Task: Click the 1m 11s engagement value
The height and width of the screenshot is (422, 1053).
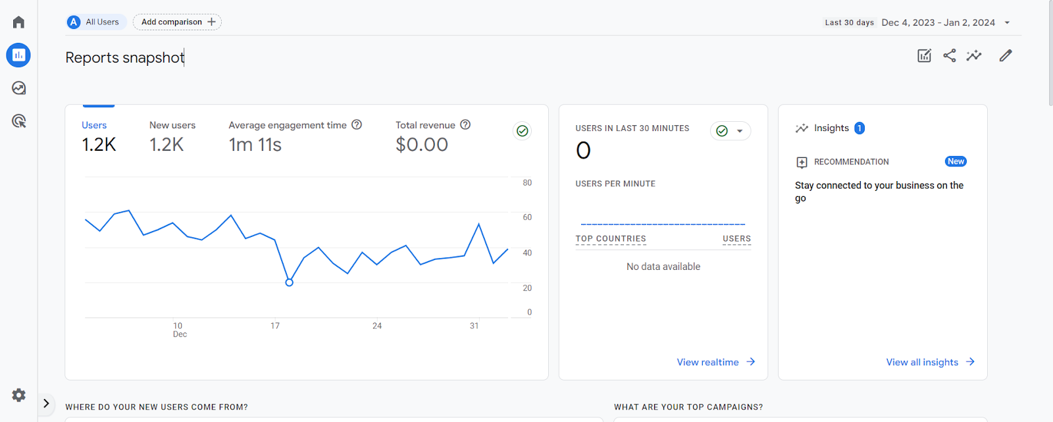Action: pyautogui.click(x=255, y=145)
